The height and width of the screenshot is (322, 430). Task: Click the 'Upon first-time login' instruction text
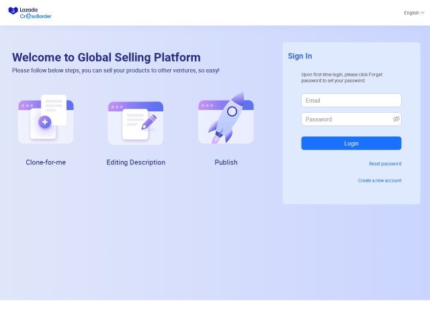342,78
